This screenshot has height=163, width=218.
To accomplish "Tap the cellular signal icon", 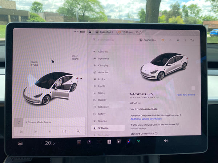I will coord(192,40).
